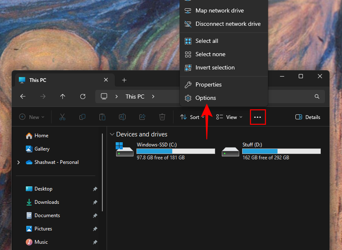Click the Cut scissors icon in toolbar

62,117
